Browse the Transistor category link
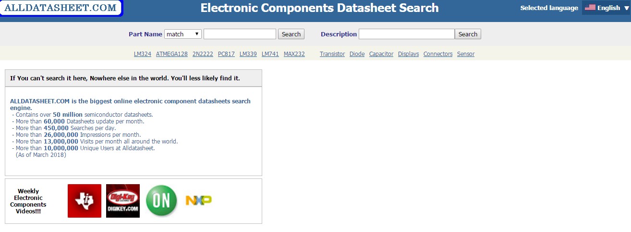This screenshot has height=232, width=631. [x=332, y=54]
